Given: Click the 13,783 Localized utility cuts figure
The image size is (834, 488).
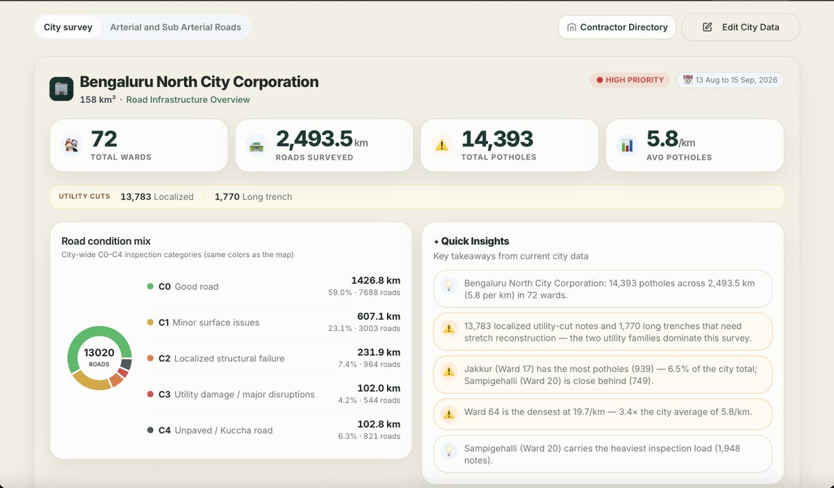Looking at the screenshot, I should click(x=157, y=197).
